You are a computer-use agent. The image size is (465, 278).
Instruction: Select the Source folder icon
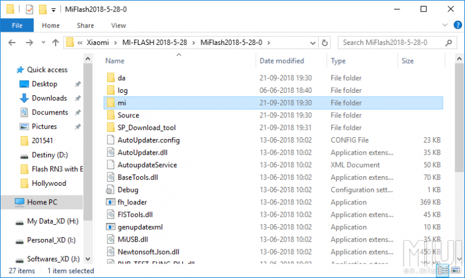tap(111, 115)
